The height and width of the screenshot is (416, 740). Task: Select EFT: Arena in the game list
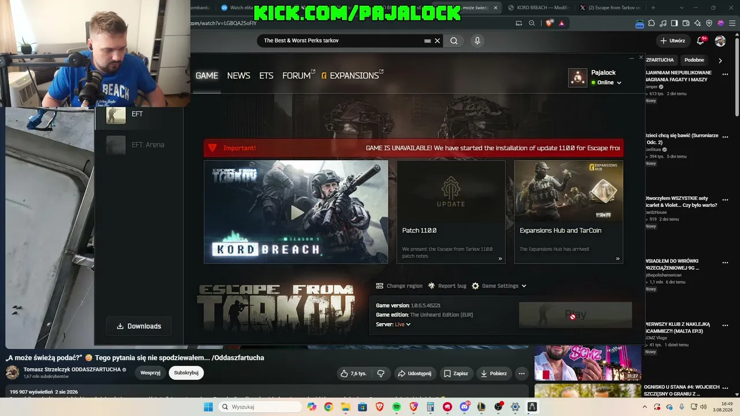[139, 145]
